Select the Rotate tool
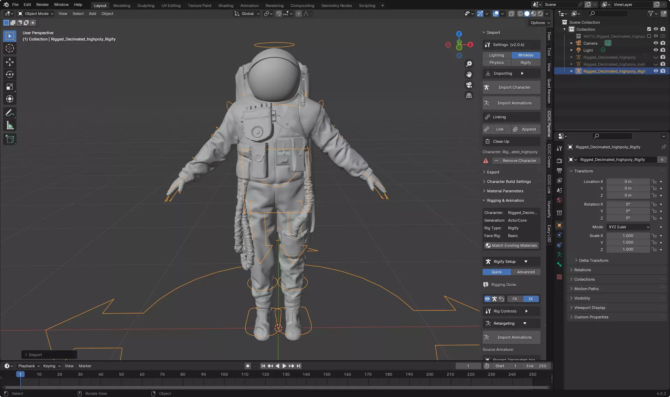 pos(10,74)
